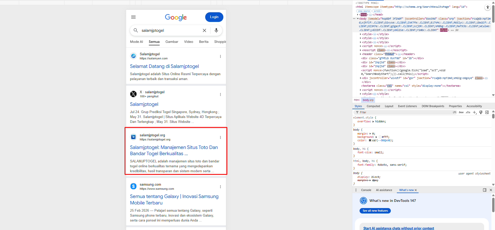Toggle the computed styles sidebar icon
Image resolution: width=495 pixels, height=230 pixels.
pos(487,112)
